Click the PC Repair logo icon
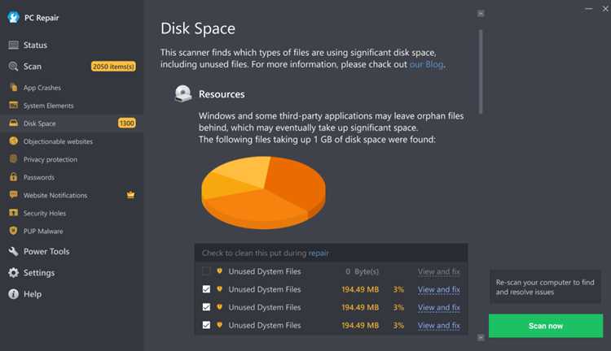Screen dimensions: 611x351 pyautogui.click(x=14, y=17)
